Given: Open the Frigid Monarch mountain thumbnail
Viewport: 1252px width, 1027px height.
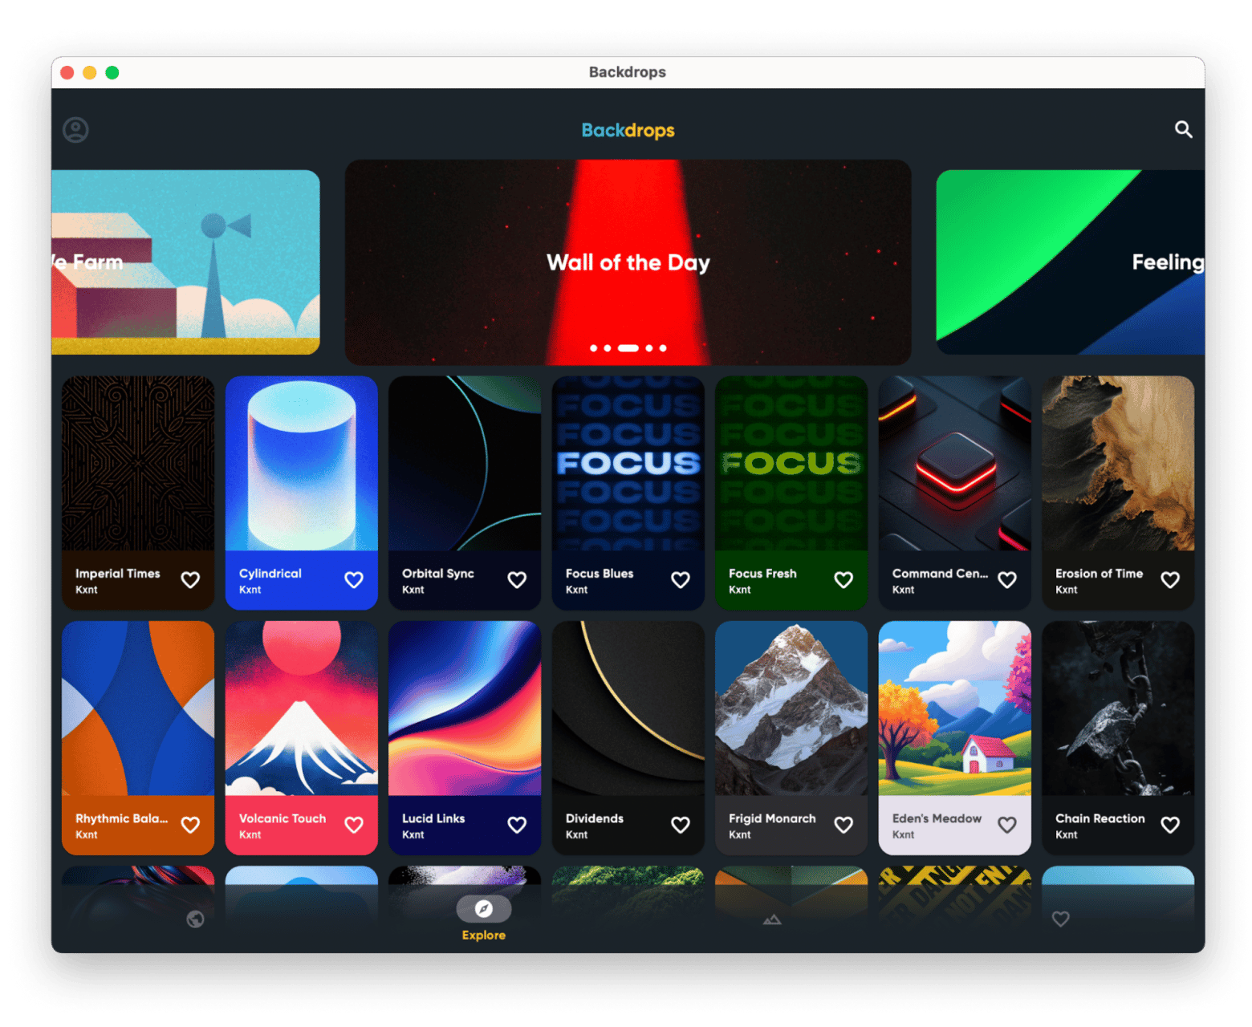Looking at the screenshot, I should click(x=791, y=708).
